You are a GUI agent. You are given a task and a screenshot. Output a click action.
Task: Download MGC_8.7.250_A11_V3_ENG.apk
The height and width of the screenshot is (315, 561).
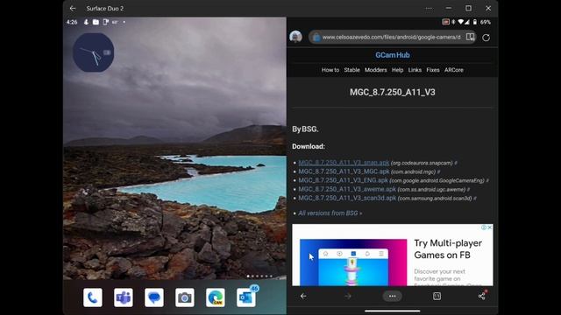point(343,180)
